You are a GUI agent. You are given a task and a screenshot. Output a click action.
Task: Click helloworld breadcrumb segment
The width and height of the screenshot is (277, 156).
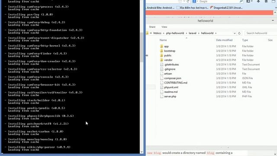(x=207, y=33)
